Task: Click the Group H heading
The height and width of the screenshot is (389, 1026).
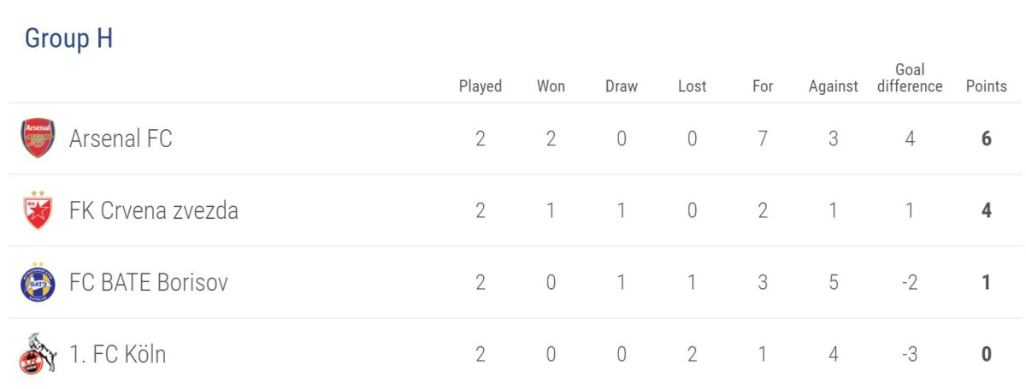Action: coord(68,38)
